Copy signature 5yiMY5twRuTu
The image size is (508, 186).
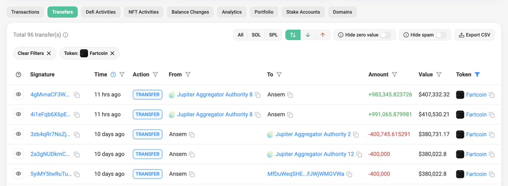click(77, 174)
